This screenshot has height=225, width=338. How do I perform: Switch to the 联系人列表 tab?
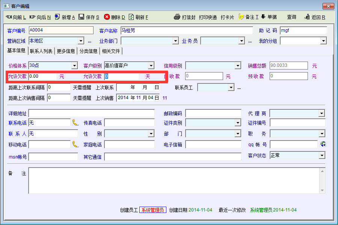[x=41, y=51]
